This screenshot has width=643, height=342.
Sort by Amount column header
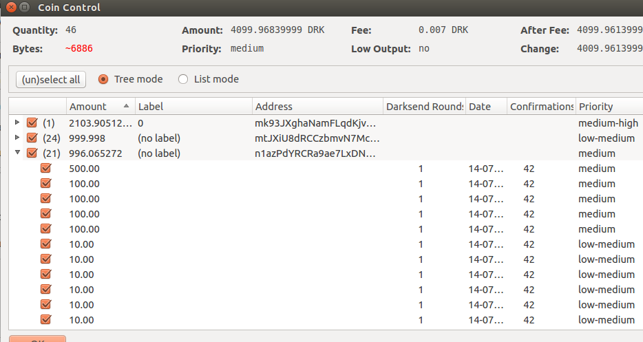101,107
